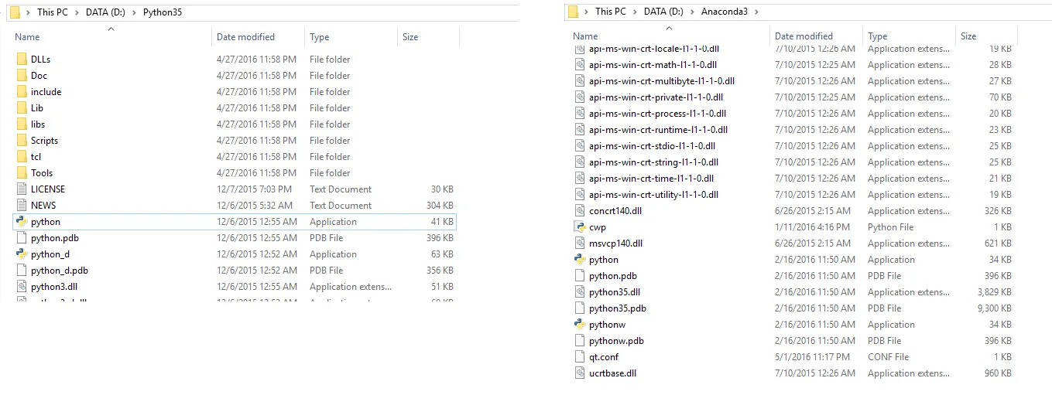Click Anaconda3 breadcrumb in address bar
This screenshot has width=1052, height=412.
point(725,12)
